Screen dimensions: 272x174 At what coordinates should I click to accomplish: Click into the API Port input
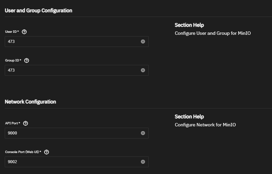pyautogui.click(x=77, y=133)
